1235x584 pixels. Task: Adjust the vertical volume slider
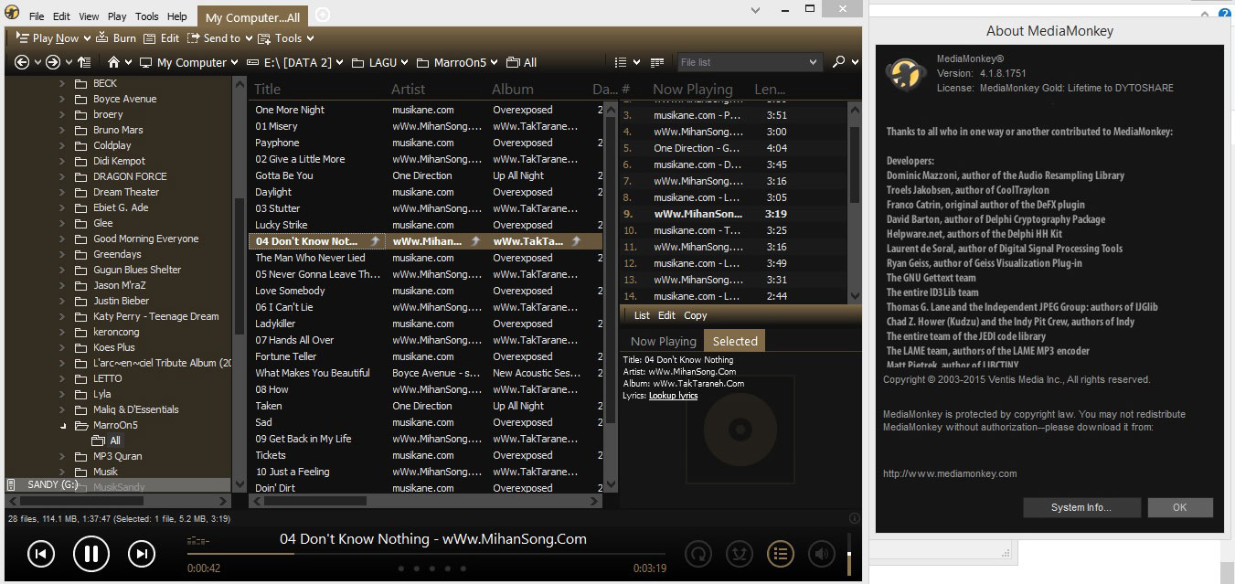click(x=849, y=555)
